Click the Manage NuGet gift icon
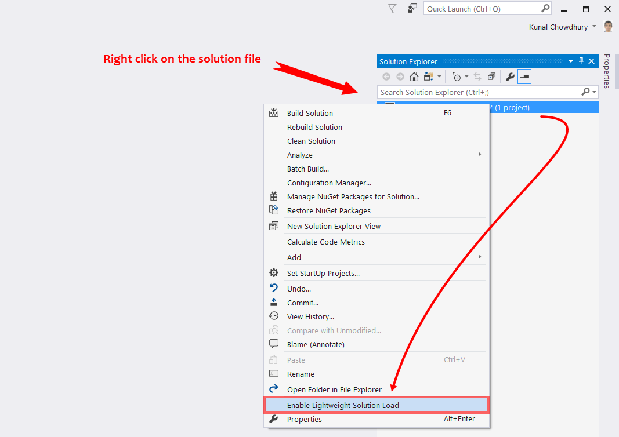 tap(274, 196)
